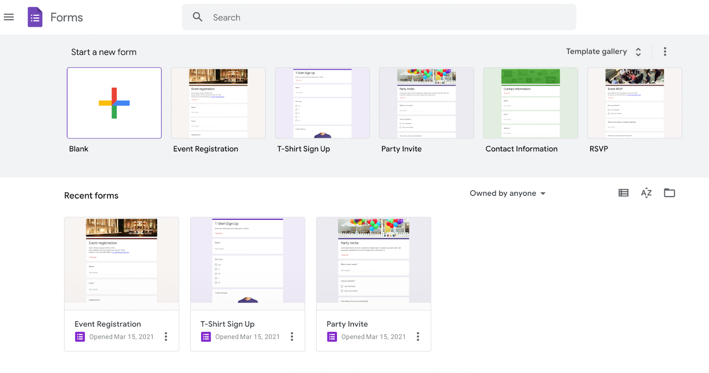Screen dimensions: 709x373
Task: Click the Party Invite template label
Action: point(401,149)
